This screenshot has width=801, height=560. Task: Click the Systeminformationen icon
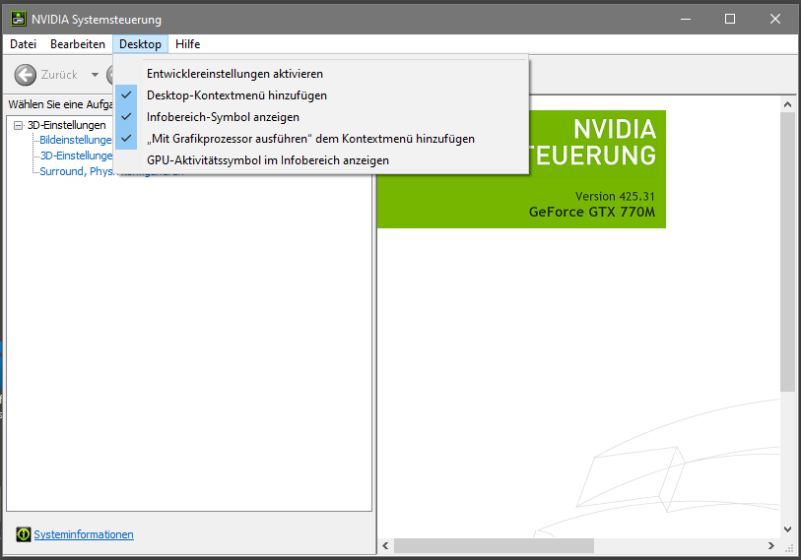click(x=23, y=534)
